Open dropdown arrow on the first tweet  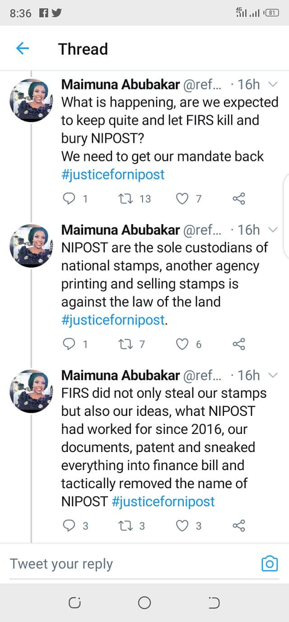[273, 84]
